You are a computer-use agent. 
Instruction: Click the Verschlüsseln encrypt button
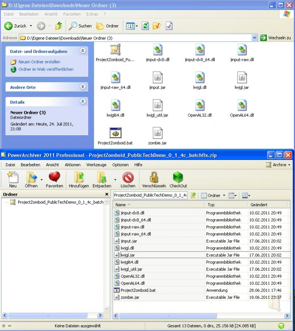(x=154, y=180)
